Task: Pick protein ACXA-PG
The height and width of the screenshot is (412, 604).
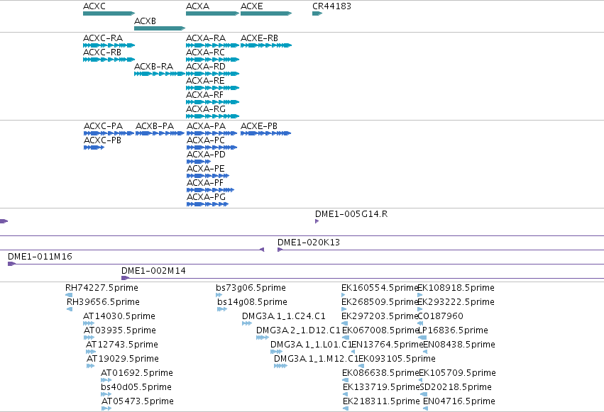Action: tap(208, 204)
